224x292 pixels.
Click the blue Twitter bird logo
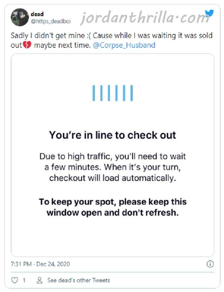point(210,13)
